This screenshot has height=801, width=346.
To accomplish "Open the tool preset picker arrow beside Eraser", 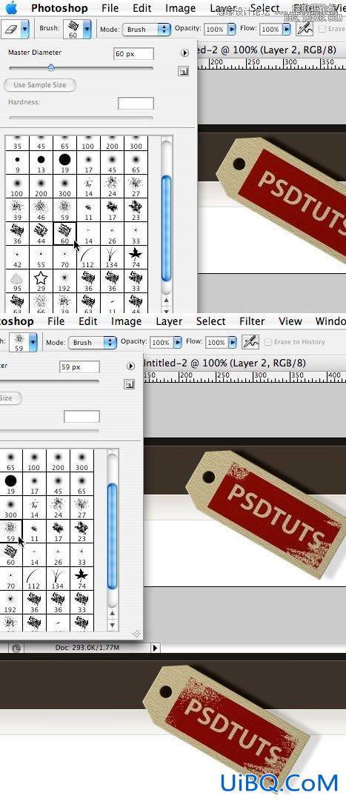I will point(25,29).
